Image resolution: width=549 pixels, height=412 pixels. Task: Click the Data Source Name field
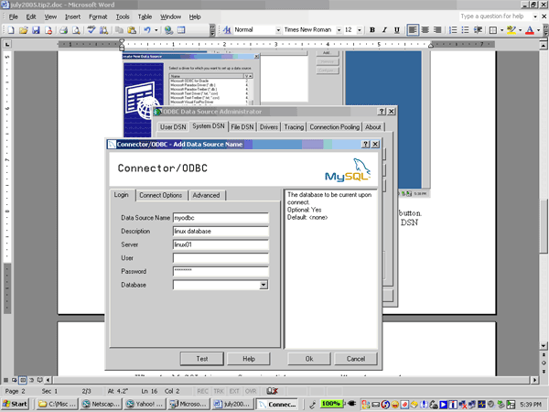pyautogui.click(x=221, y=218)
